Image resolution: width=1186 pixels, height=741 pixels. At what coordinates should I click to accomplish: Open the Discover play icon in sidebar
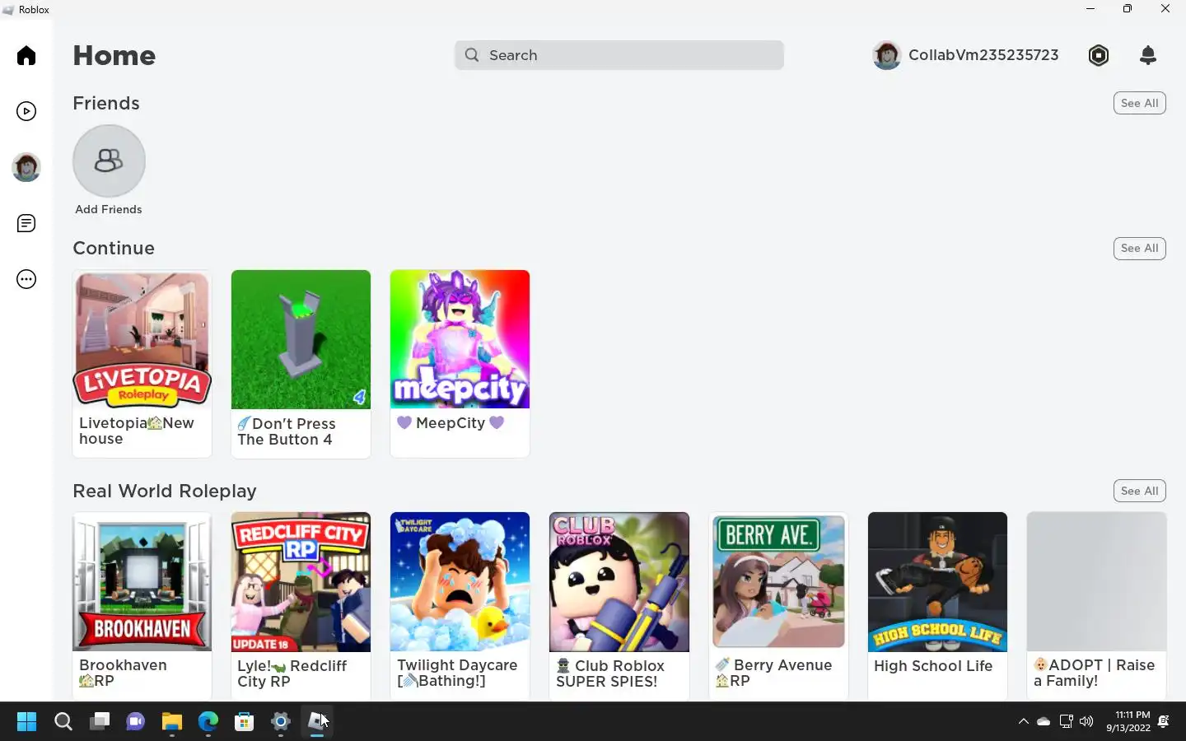(x=26, y=111)
